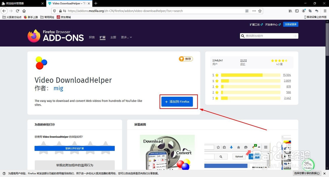This screenshot has height=177, width=329.
Task: Start the screenshot crop tool
Action: point(310,11)
